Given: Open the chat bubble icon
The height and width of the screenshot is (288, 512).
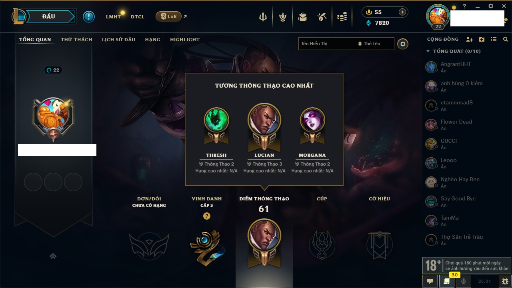Looking at the screenshot, I should [430, 281].
